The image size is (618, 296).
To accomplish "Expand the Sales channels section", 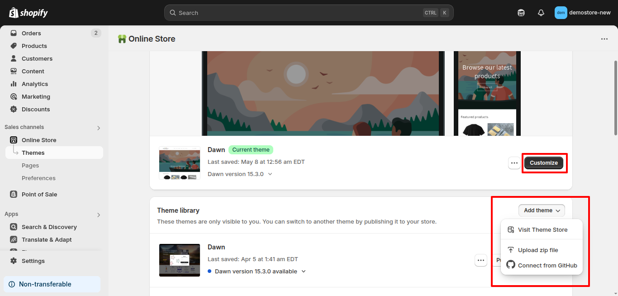I will point(98,128).
